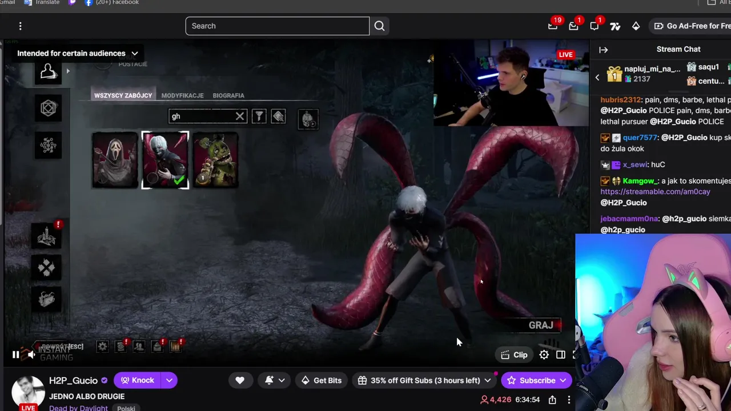
Task: Click the four-diamond icon in game sidebar
Action: [x=47, y=267]
